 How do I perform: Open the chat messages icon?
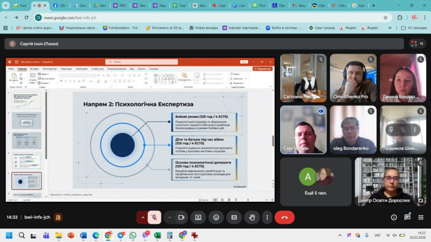[407, 217]
